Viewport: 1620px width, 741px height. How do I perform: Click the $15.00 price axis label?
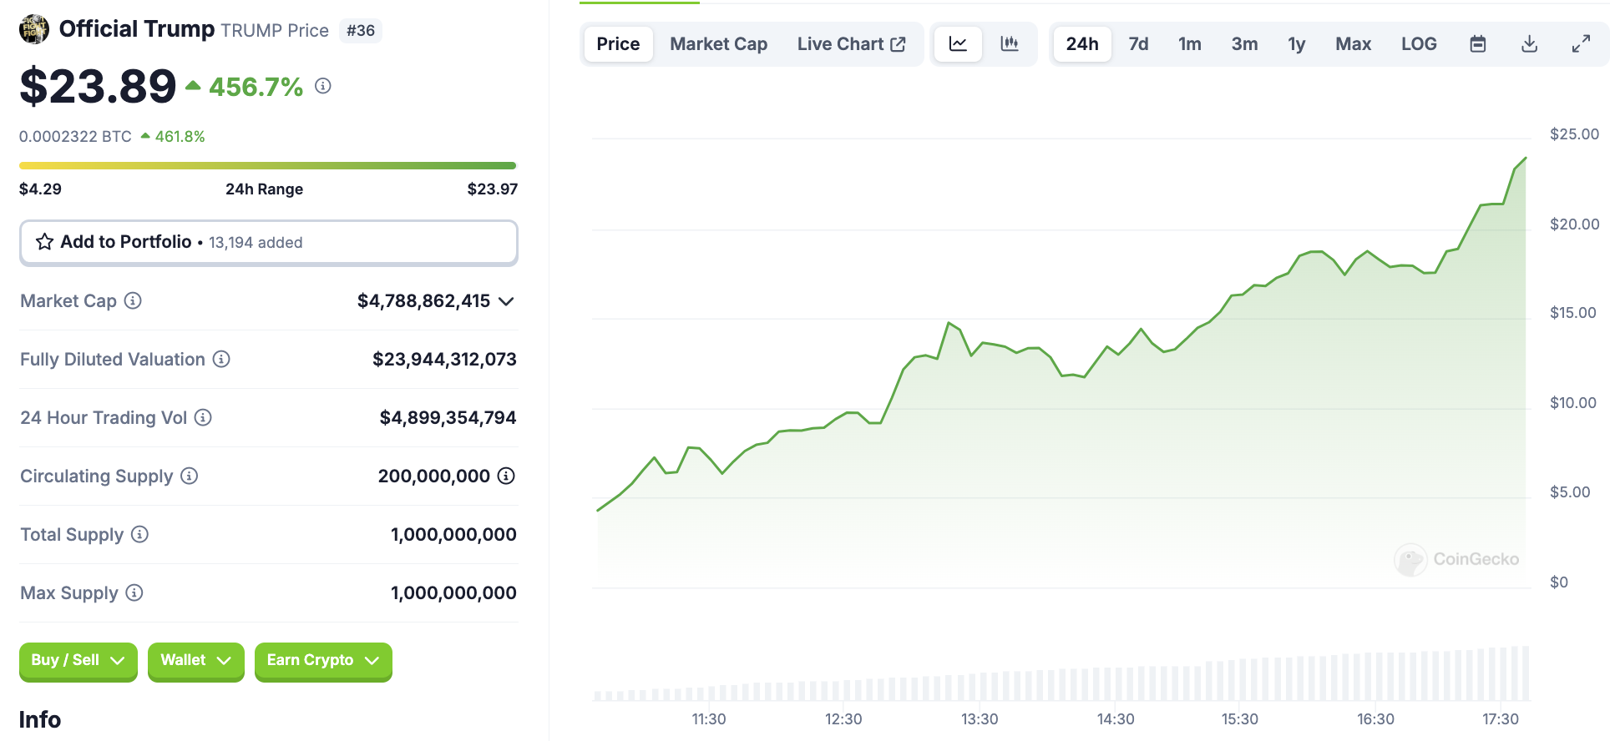click(x=1572, y=313)
